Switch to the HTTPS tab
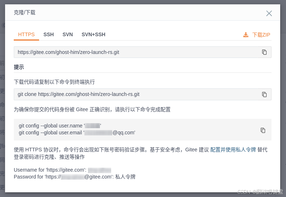This screenshot has height=197, width=286. pyautogui.click(x=26, y=34)
